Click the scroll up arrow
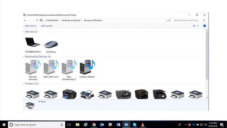 coord(207,30)
